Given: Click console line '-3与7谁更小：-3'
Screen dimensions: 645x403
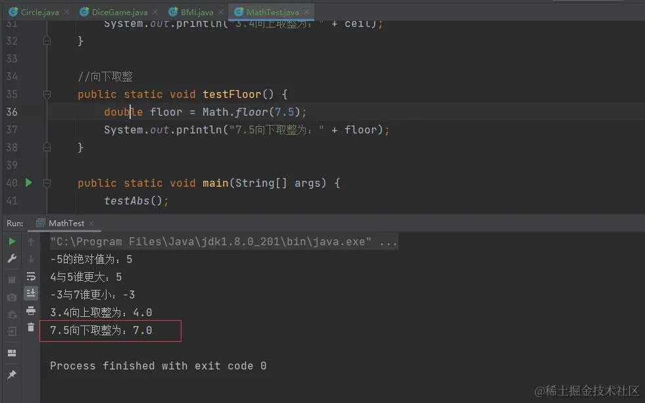Looking at the screenshot, I should tap(93, 295).
